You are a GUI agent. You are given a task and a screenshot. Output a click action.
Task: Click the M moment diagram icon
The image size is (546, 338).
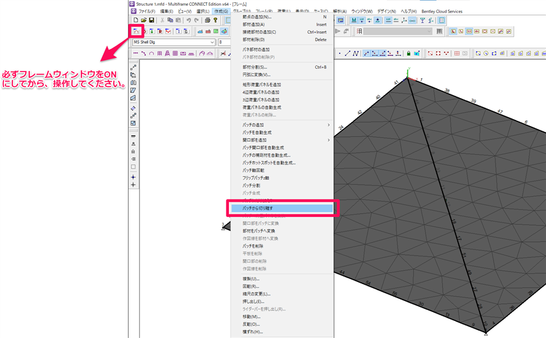[x=354, y=20]
